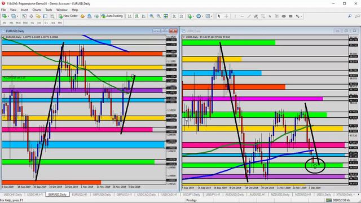The width and height of the screenshot is (361, 203).
Task: Expand the Profiles dropdown arrow
Action: tap(17, 16)
